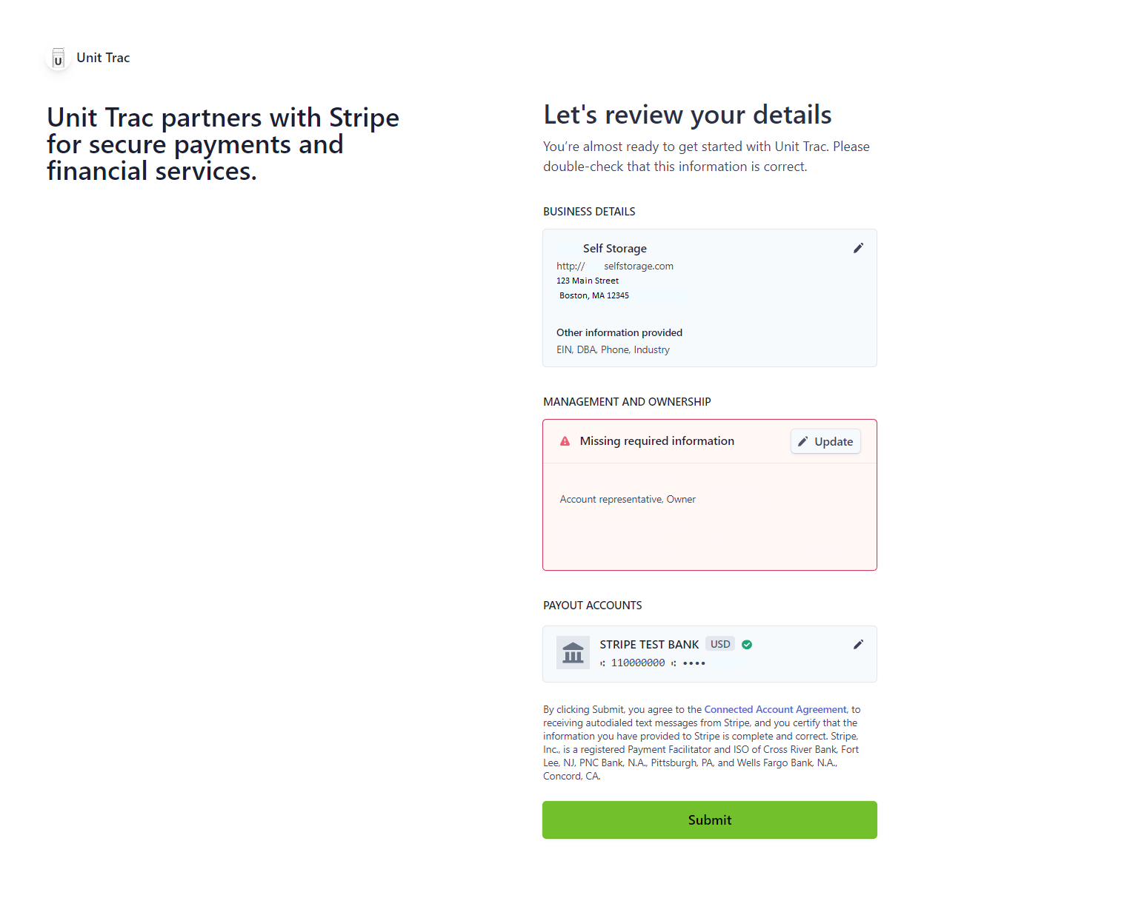Image resolution: width=1147 pixels, height=915 pixels.
Task: Click the routing number 110000000
Action: [x=638, y=663]
